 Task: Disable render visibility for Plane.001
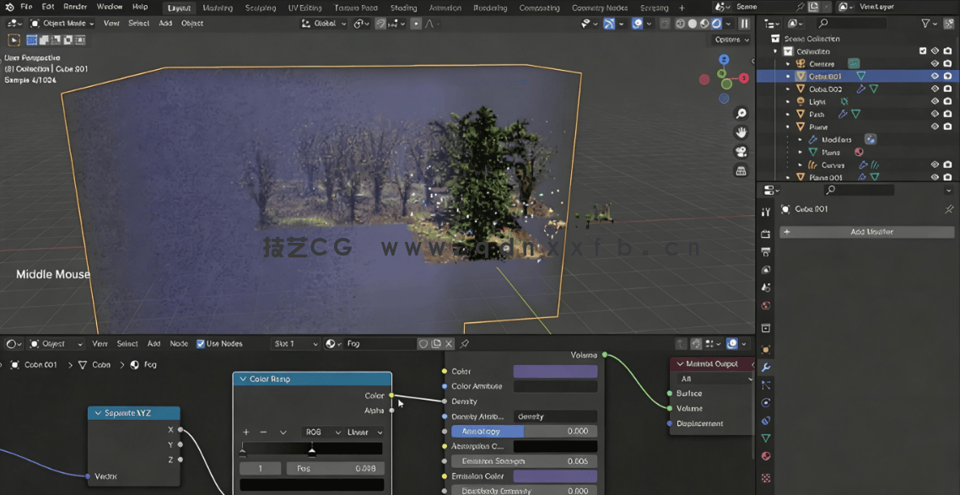(x=947, y=177)
